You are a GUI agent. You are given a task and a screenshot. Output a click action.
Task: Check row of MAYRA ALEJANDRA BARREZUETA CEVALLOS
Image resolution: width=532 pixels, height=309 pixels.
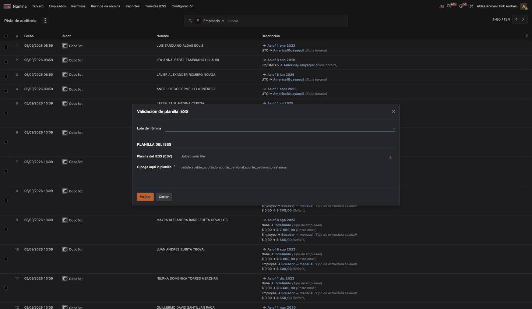6,230
